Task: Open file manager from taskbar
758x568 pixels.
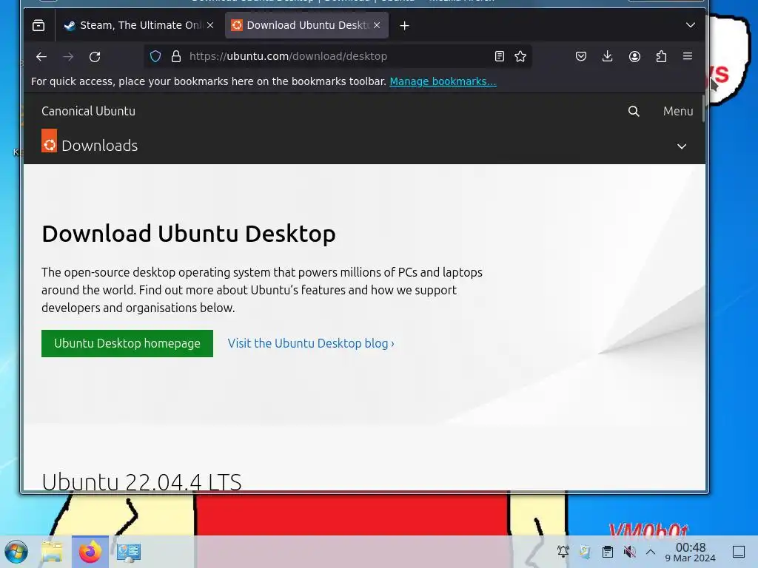Action: pos(52,552)
